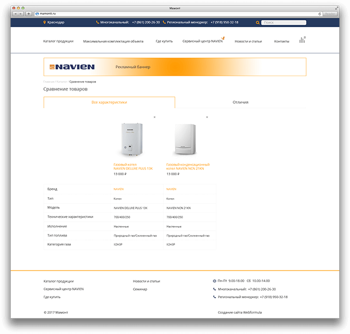350x334 pixels.
Task: Click the NAVIEN DELUXE PLUS 13K model cell
Action: 131,208
